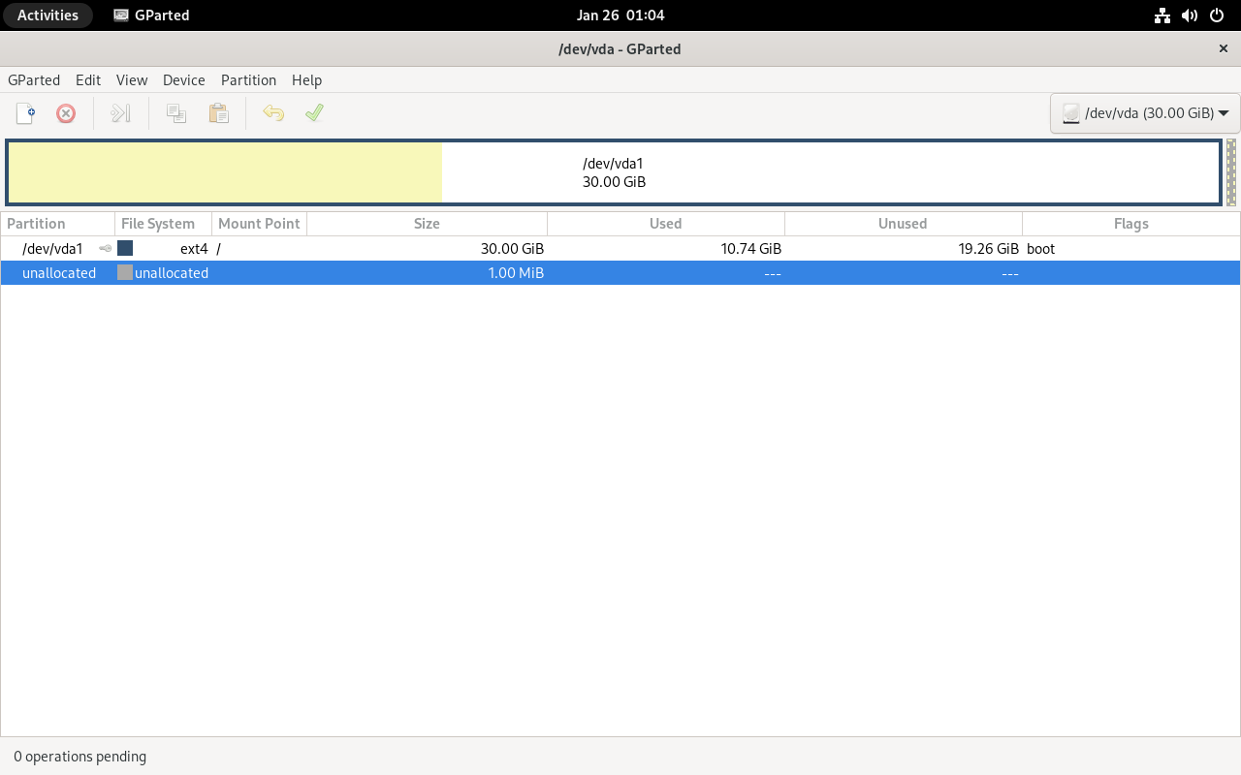Click the key icon beside /dev/vda1
This screenshot has width=1241, height=775.
pyautogui.click(x=105, y=249)
